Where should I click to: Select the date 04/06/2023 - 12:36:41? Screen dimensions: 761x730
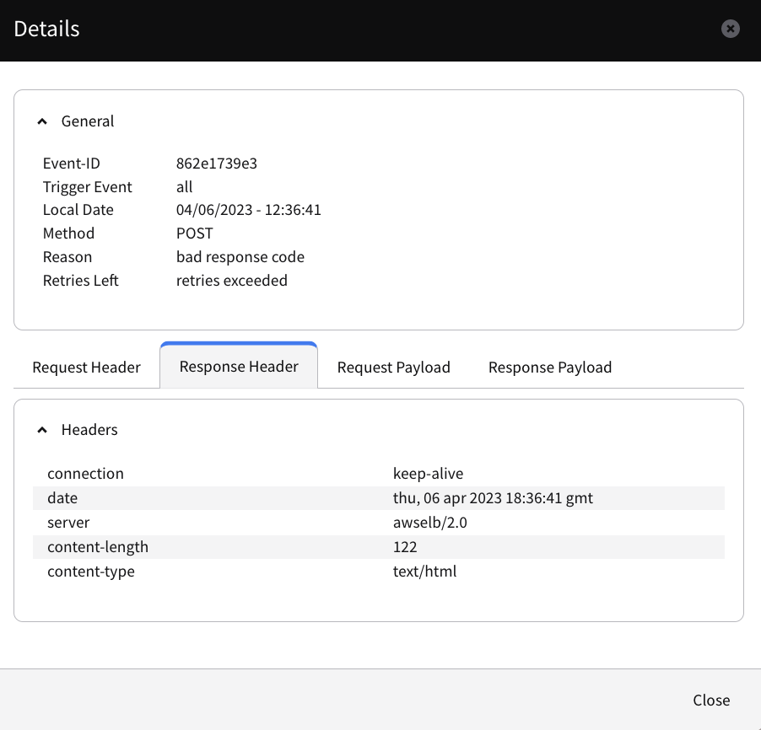[249, 210]
